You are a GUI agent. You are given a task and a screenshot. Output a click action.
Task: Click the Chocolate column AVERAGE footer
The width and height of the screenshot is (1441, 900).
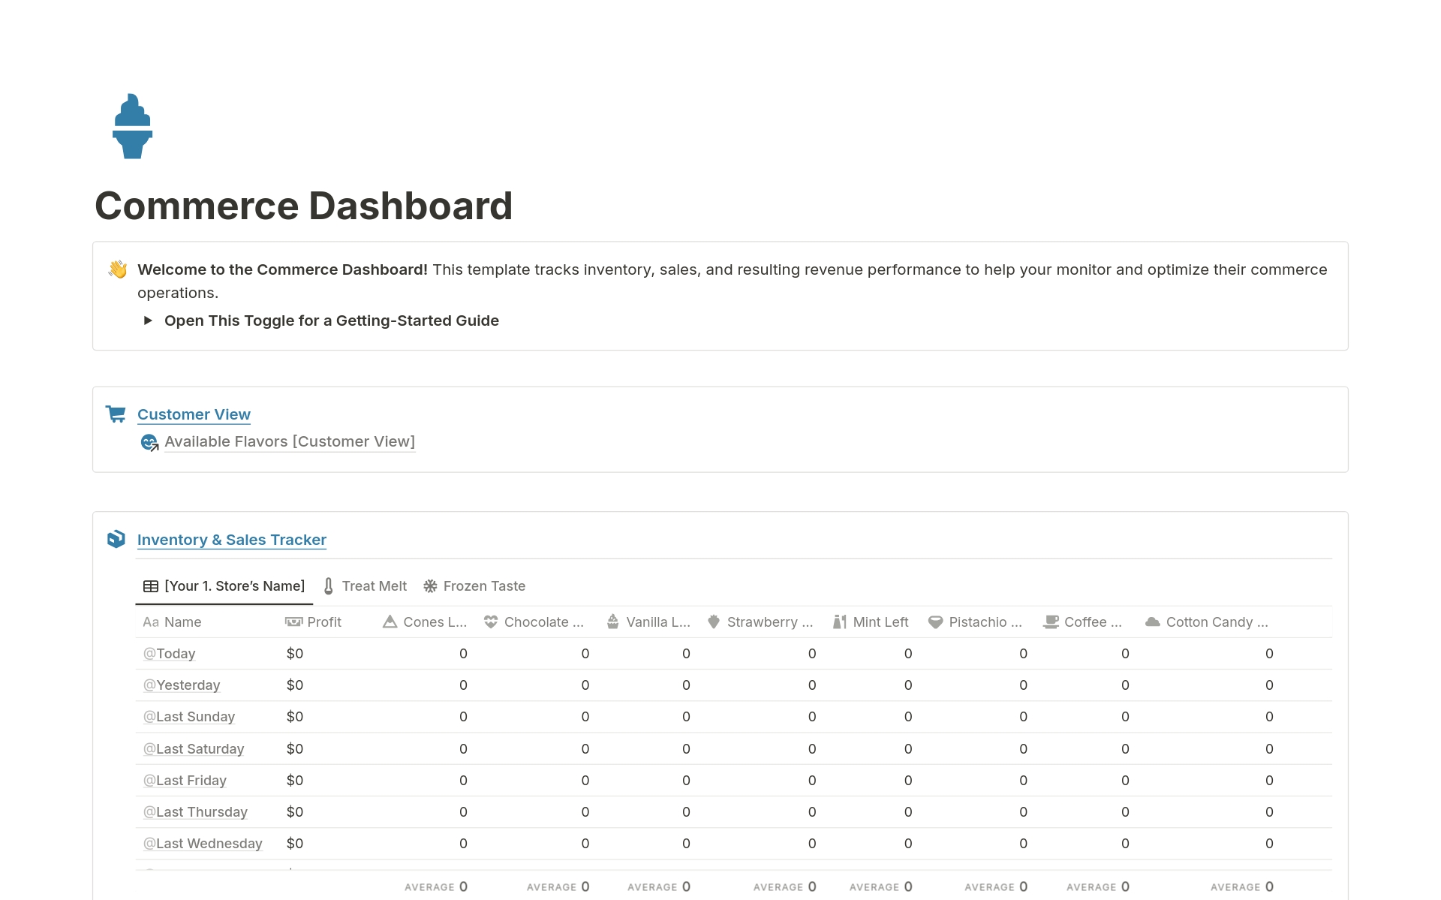pos(558,886)
